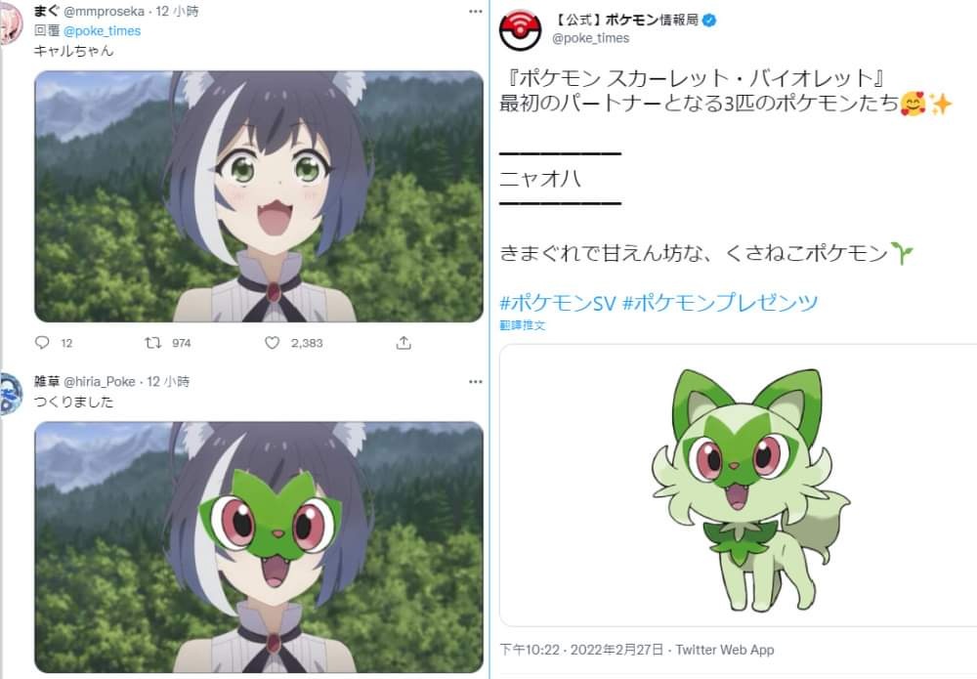Open 雑草's profile avatar
The width and height of the screenshot is (977, 679).
click(11, 394)
